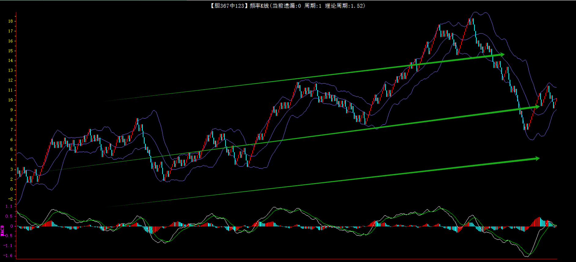Image resolution: width=576 pixels, height=262 pixels.
Task: Click the middle green trend arrow's arrowhead
Action: pyautogui.click(x=537, y=107)
